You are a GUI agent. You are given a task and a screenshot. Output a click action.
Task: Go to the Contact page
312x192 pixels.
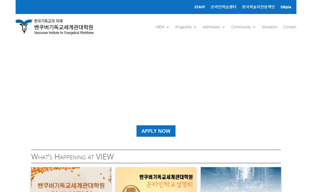(x=290, y=27)
